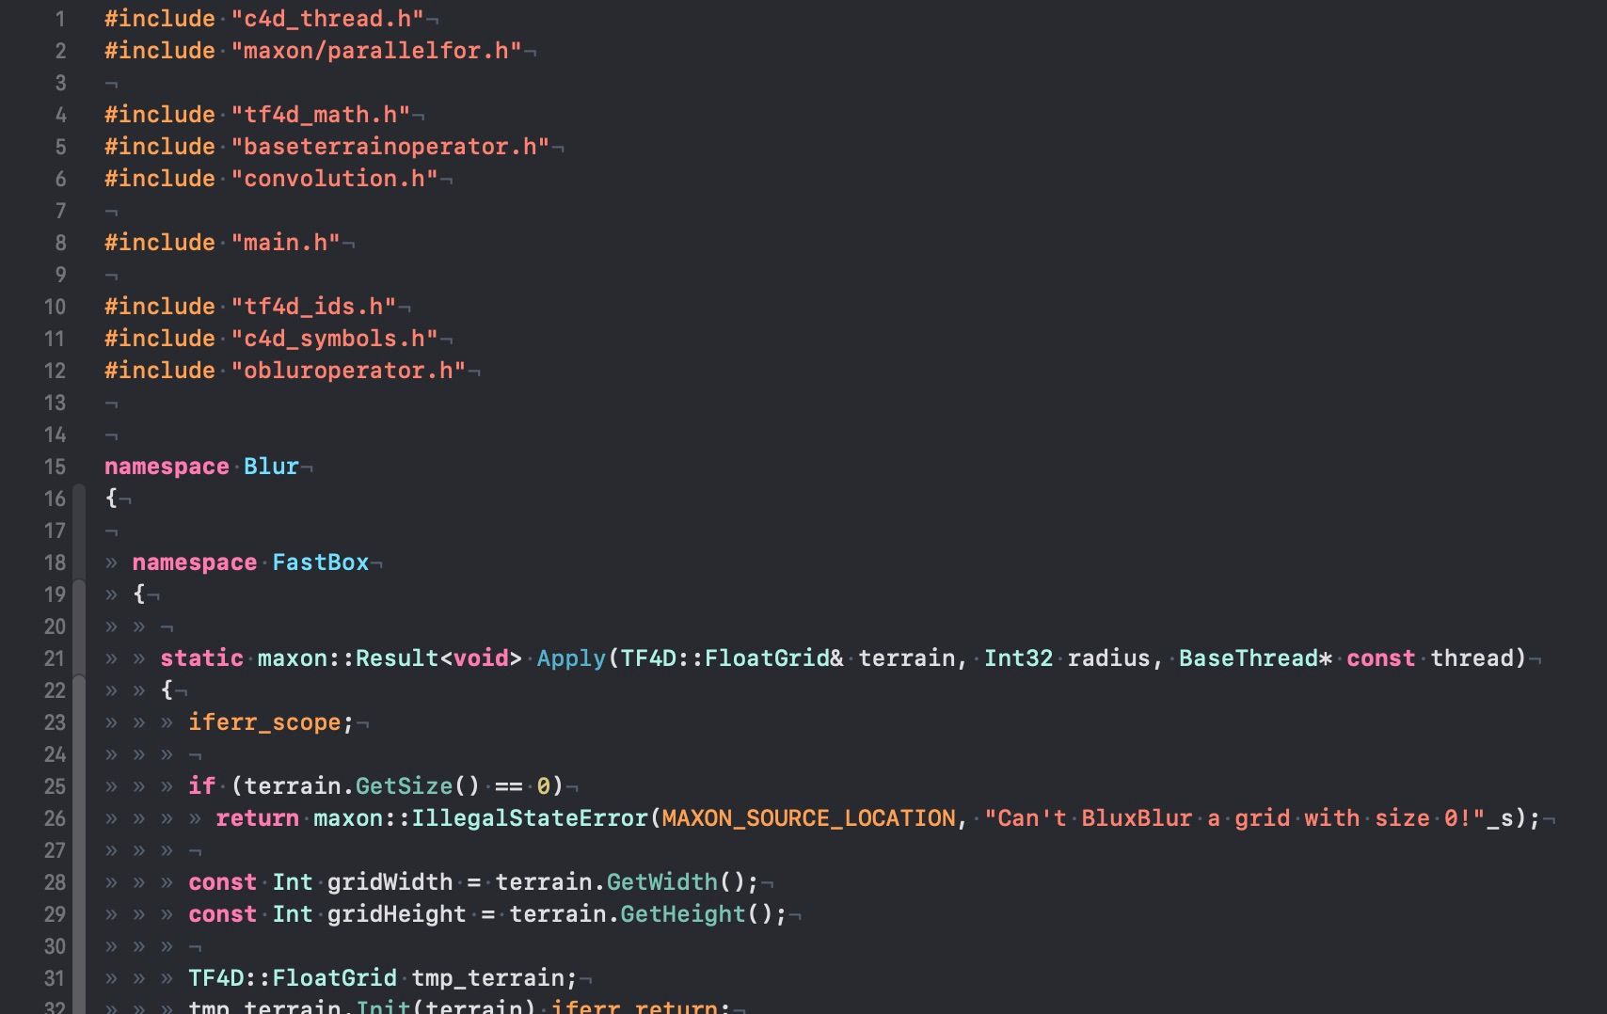Click the "convolution.h" include string
1607x1014 pixels.
(335, 179)
